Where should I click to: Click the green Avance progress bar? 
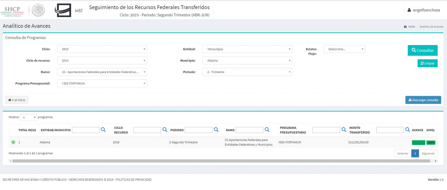[x=418, y=142]
